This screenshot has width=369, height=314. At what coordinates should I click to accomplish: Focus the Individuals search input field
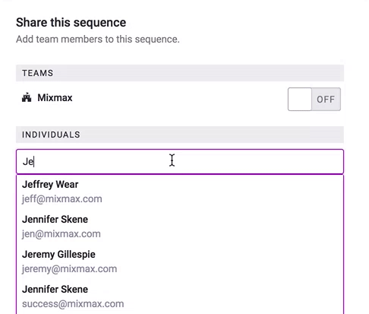coord(180,161)
